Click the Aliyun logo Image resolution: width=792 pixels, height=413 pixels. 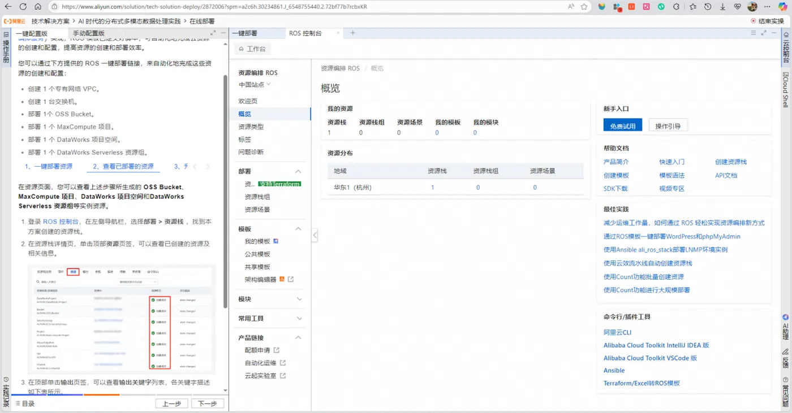(x=14, y=21)
